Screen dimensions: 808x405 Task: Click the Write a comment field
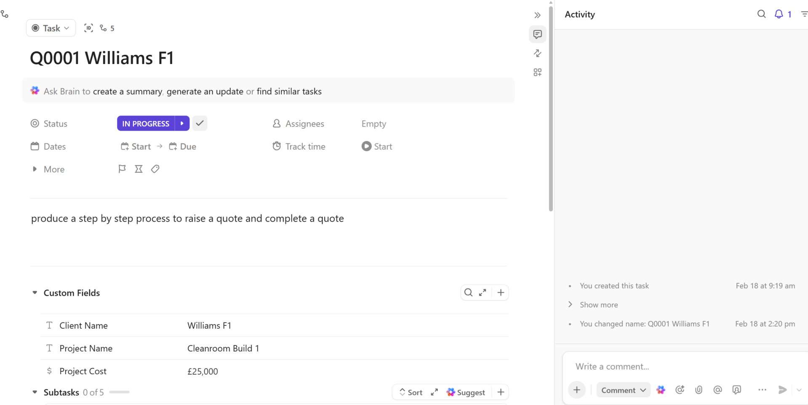click(674, 367)
